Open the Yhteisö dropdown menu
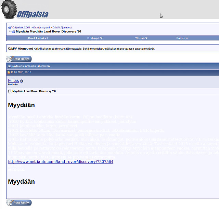 (141, 38)
